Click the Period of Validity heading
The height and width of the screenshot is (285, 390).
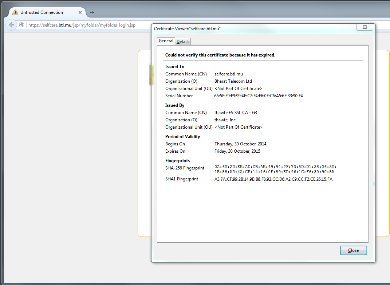click(x=182, y=137)
